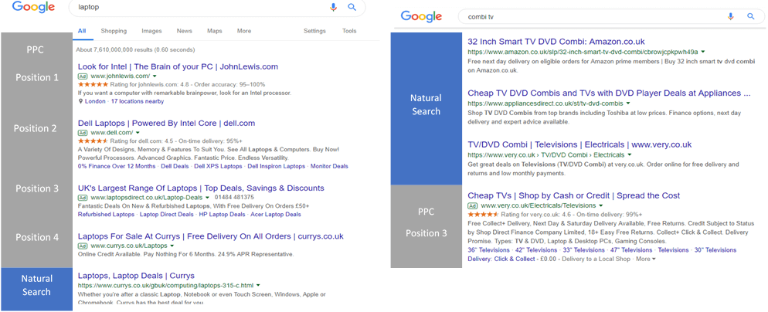This screenshot has width=768, height=312.
Task: Click the London location link
Action: coord(95,101)
